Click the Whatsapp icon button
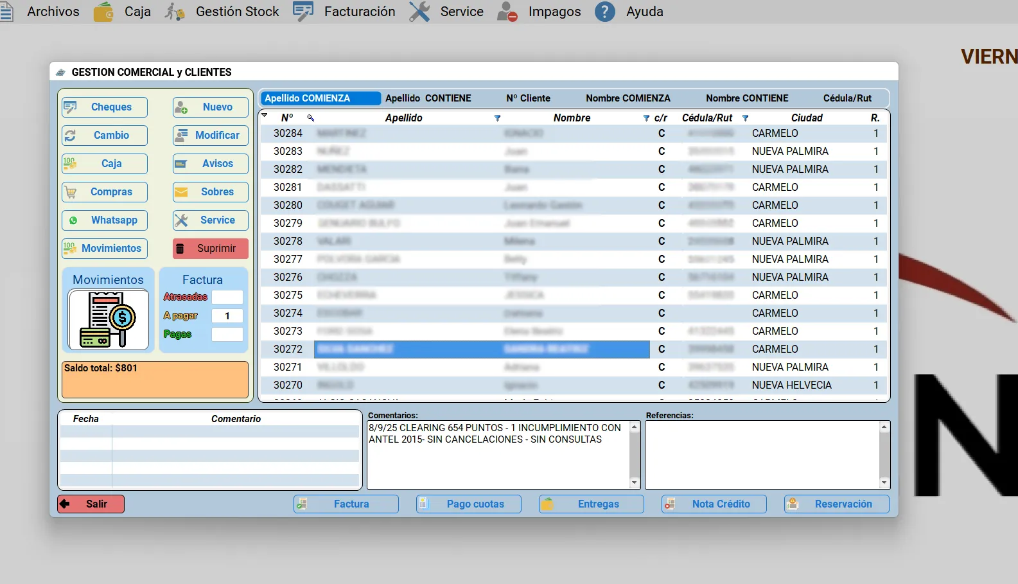Viewport: 1018px width, 584px height. pos(105,220)
